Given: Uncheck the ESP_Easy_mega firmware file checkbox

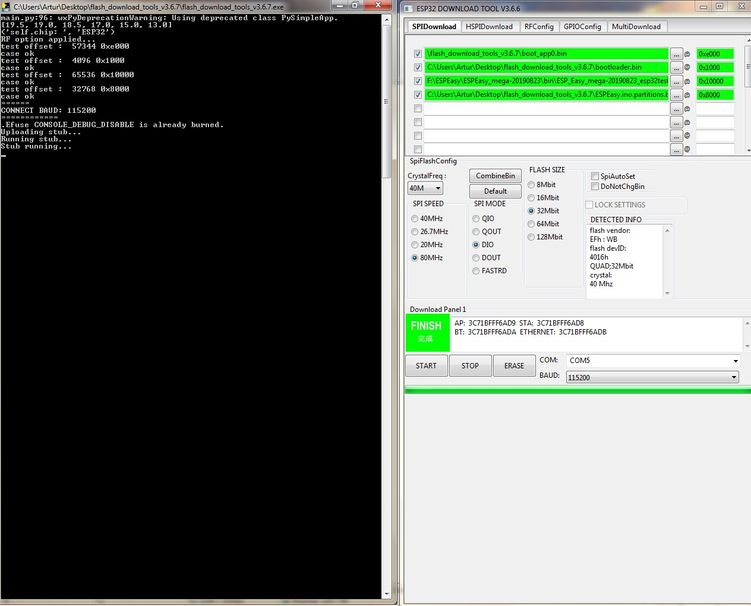Looking at the screenshot, I should pyautogui.click(x=418, y=81).
